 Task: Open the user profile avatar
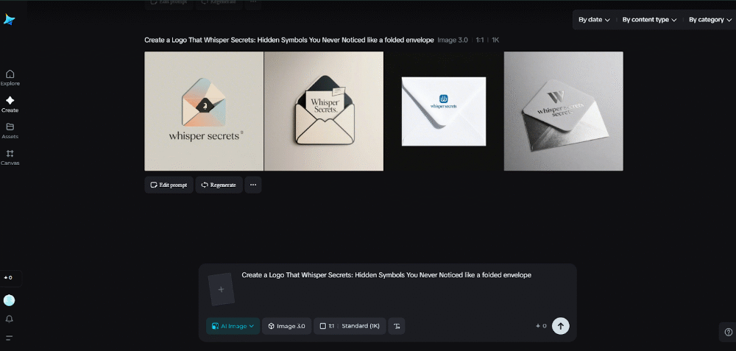[x=9, y=300]
